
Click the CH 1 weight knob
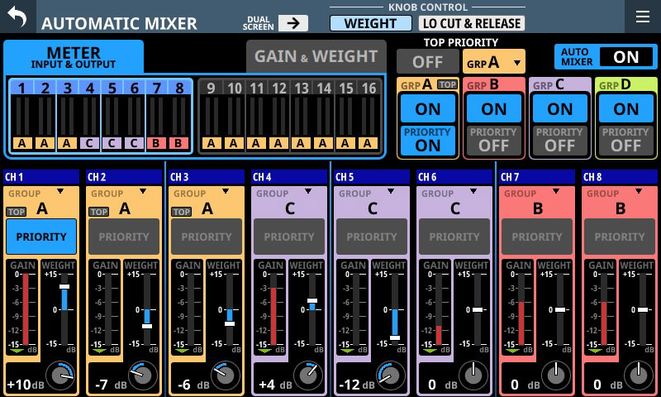(59, 376)
